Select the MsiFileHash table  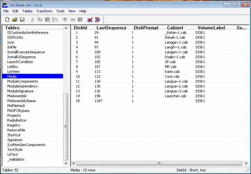pyautogui.click(x=16, y=106)
